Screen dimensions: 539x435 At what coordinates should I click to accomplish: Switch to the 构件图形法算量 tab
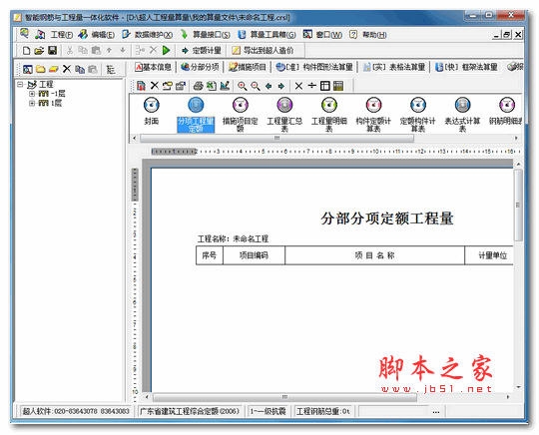click(x=314, y=67)
